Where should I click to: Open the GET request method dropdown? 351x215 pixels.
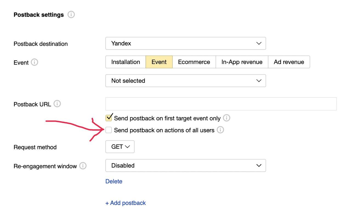[120, 147]
